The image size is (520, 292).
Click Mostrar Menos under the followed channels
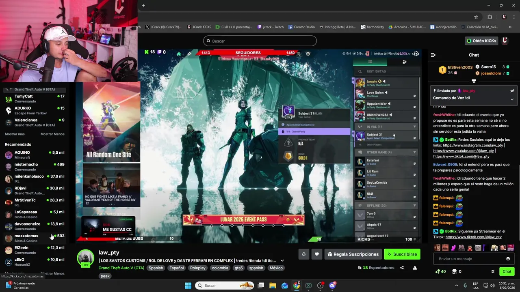coord(52,134)
